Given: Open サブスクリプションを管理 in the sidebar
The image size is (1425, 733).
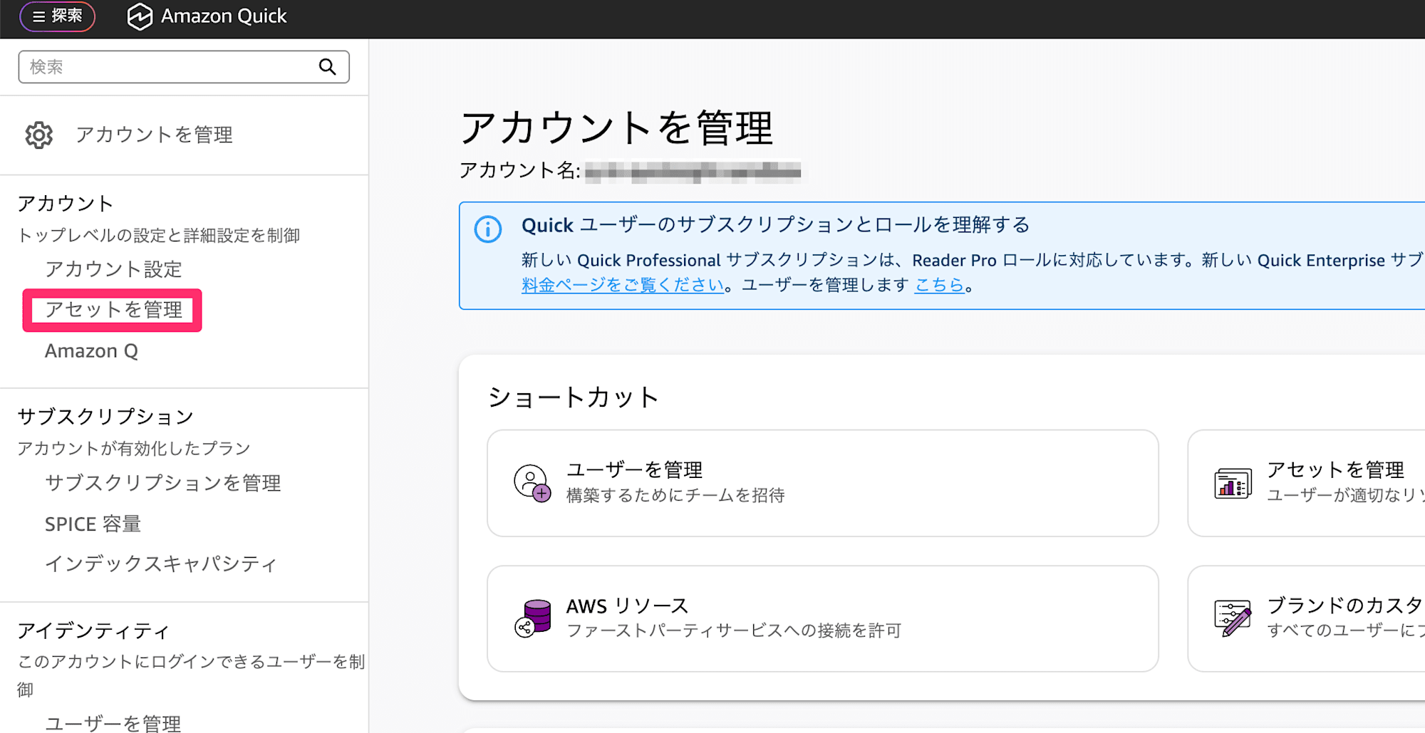Looking at the screenshot, I should [162, 483].
